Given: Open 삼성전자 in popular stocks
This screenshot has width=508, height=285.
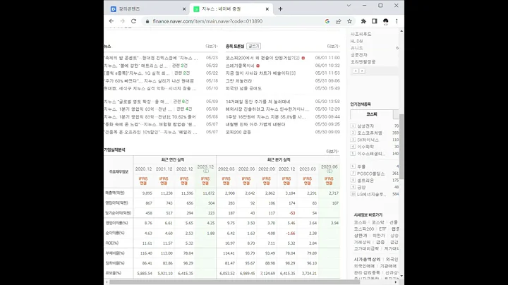Looking at the screenshot, I should coord(365,126).
